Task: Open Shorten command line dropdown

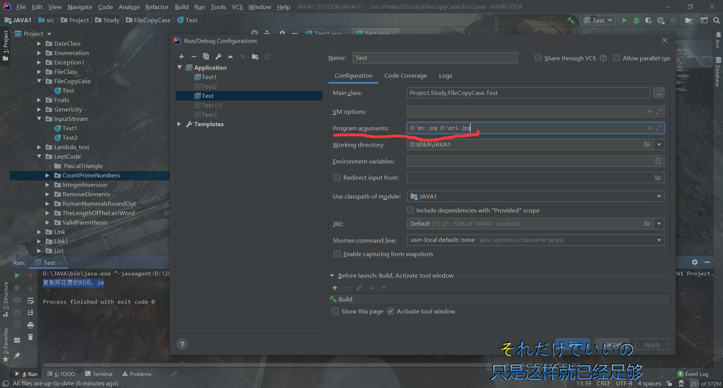Action: (659, 240)
